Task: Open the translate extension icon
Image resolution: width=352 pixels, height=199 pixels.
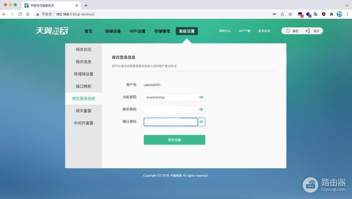Action: click(316, 14)
